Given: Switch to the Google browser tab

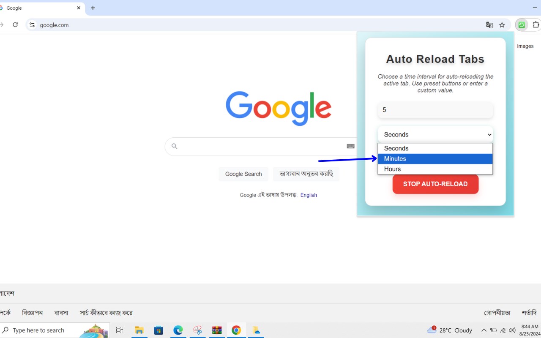Looking at the screenshot, I should 40,8.
